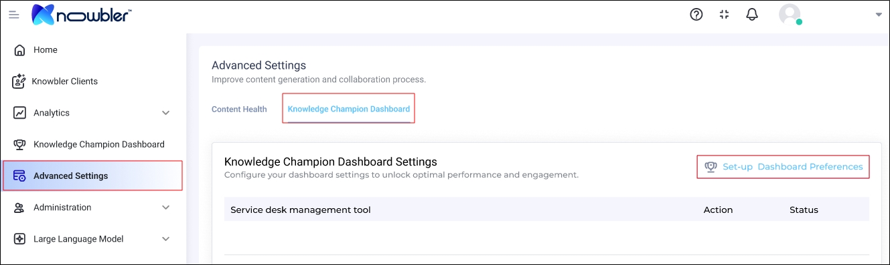Screen dimensions: 890x265
Task: Click Set-up Dashboard Preferences link
Action: point(793,167)
